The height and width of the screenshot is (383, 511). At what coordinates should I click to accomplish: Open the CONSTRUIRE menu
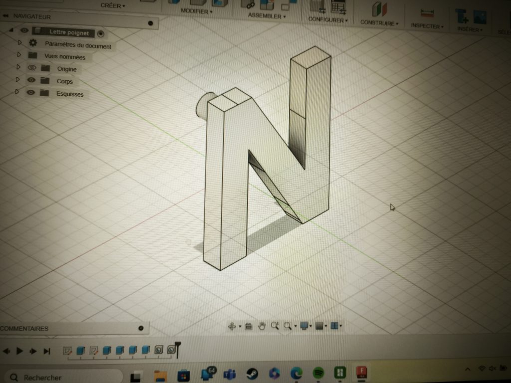[379, 23]
